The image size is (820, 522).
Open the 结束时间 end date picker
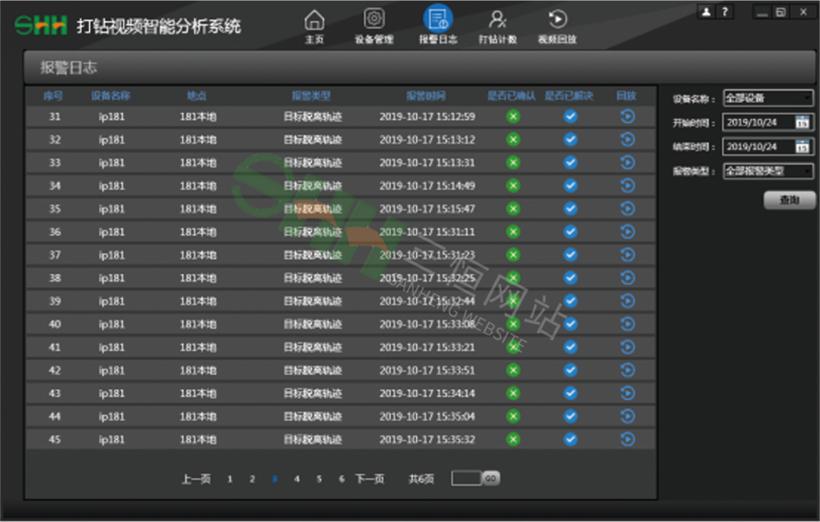[802, 147]
